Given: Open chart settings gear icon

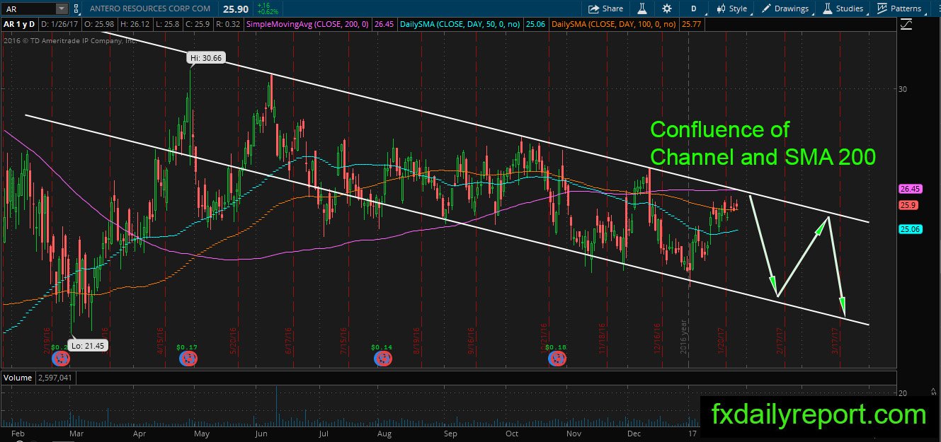Looking at the screenshot, I should 666,8.
